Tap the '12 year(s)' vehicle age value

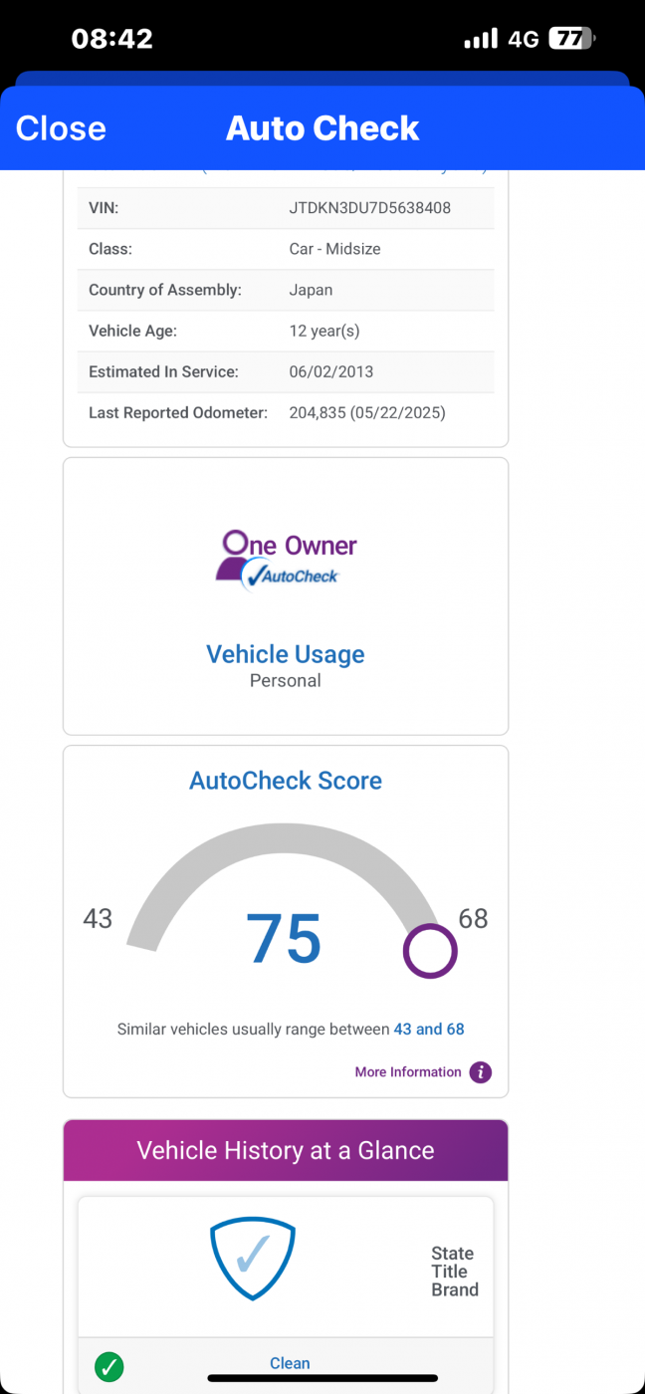click(x=324, y=331)
